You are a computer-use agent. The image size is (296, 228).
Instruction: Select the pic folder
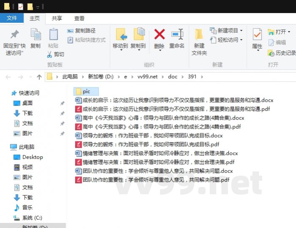[86, 91]
